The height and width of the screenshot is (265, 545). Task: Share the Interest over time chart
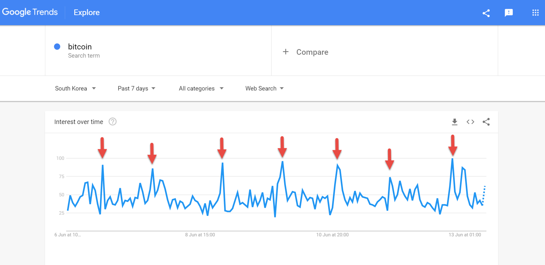tap(486, 122)
